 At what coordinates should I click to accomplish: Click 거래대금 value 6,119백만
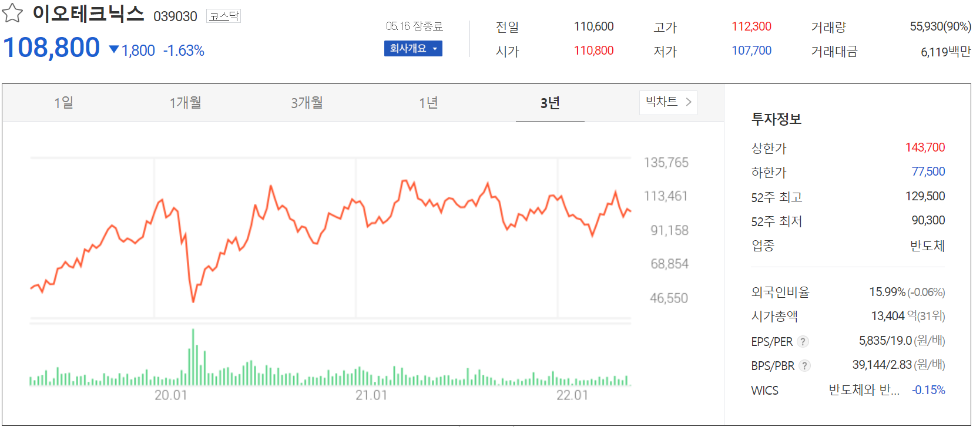point(946,52)
